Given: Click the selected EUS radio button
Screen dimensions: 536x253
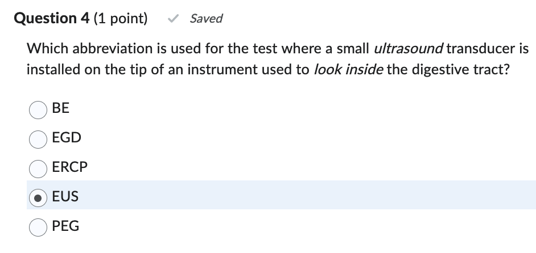Looking at the screenshot, I should click(38, 197).
